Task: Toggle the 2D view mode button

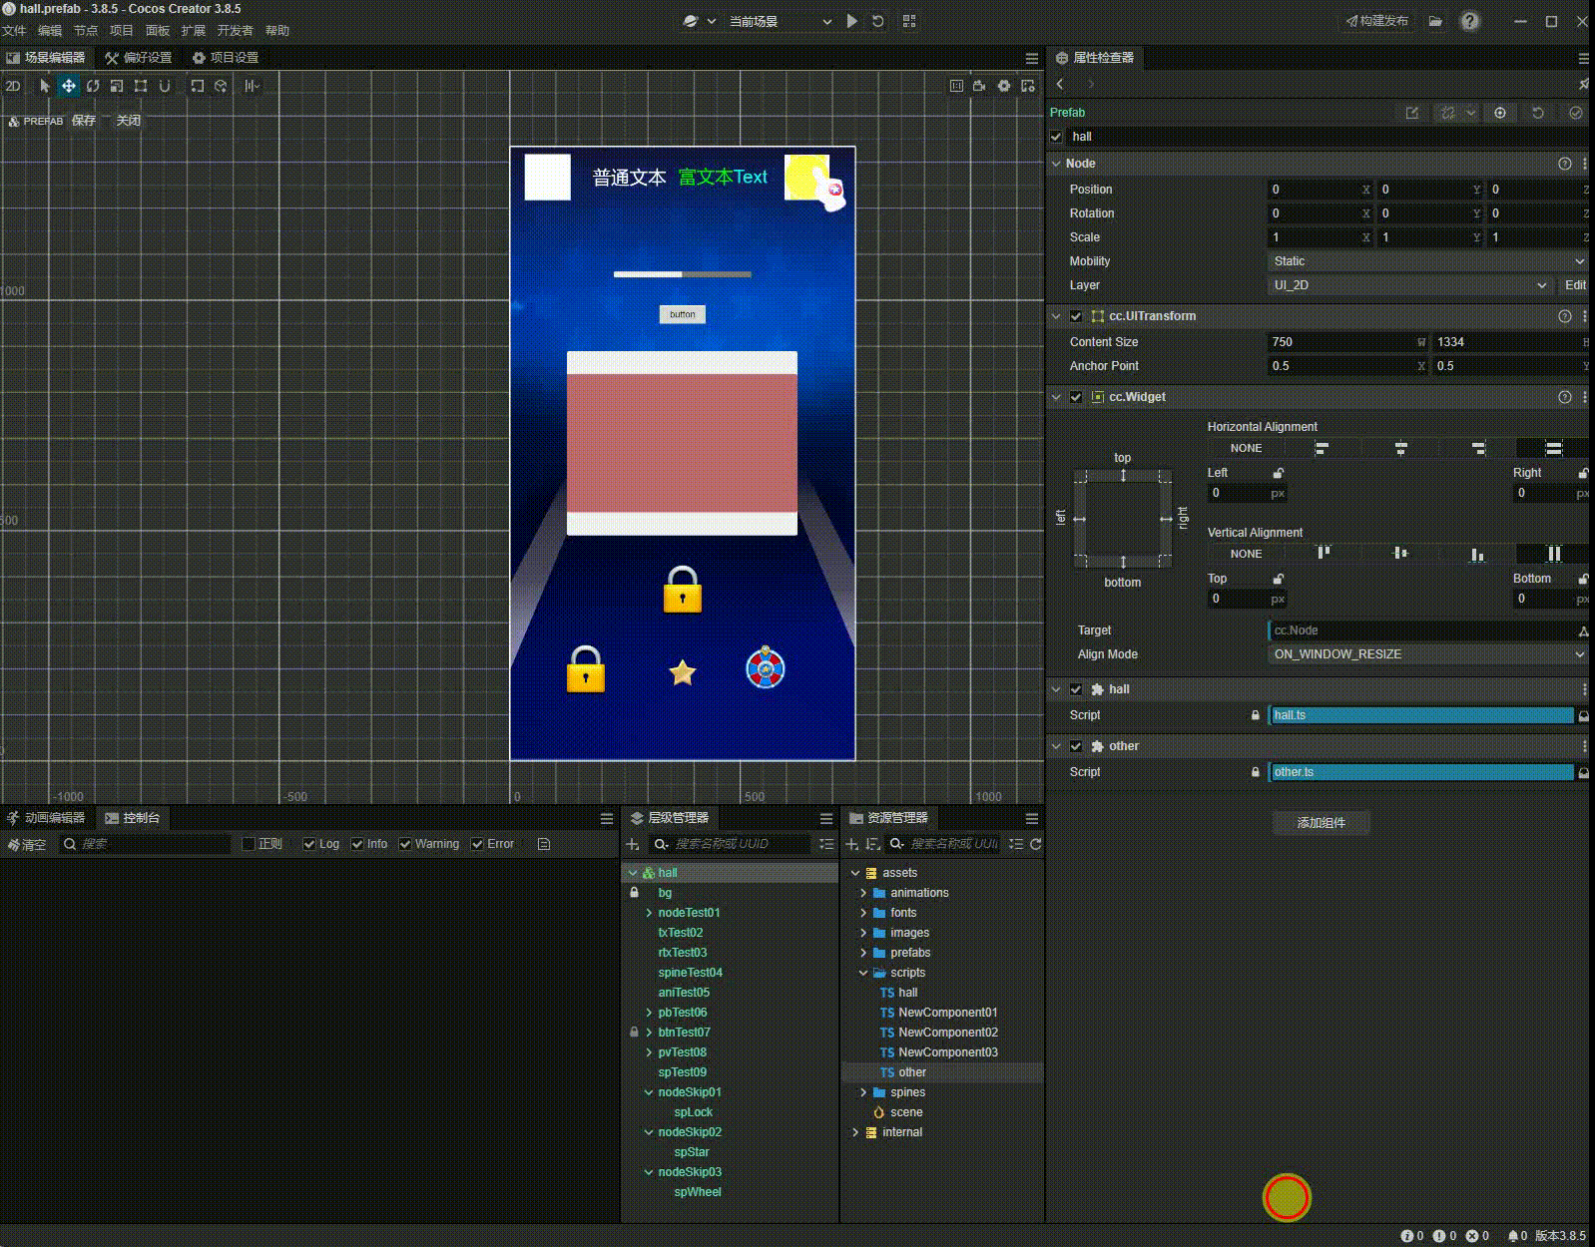Action: click(x=13, y=86)
